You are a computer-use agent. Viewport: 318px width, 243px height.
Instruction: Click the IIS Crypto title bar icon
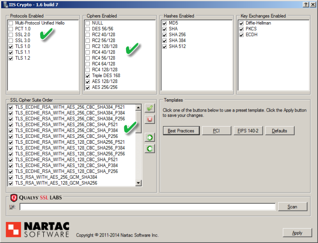6,4
